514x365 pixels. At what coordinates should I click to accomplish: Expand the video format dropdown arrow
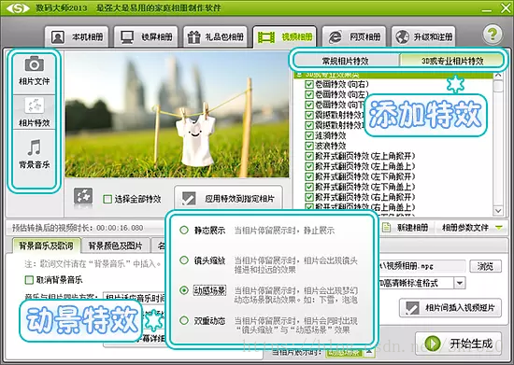click(459, 283)
